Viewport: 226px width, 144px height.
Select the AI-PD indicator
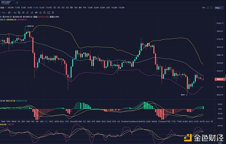coord(196,121)
